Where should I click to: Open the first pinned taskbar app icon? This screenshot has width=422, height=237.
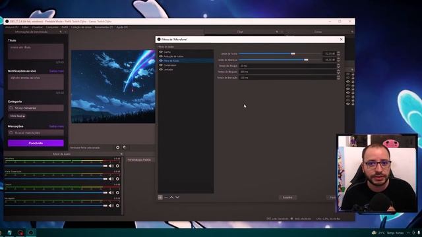pos(9,232)
